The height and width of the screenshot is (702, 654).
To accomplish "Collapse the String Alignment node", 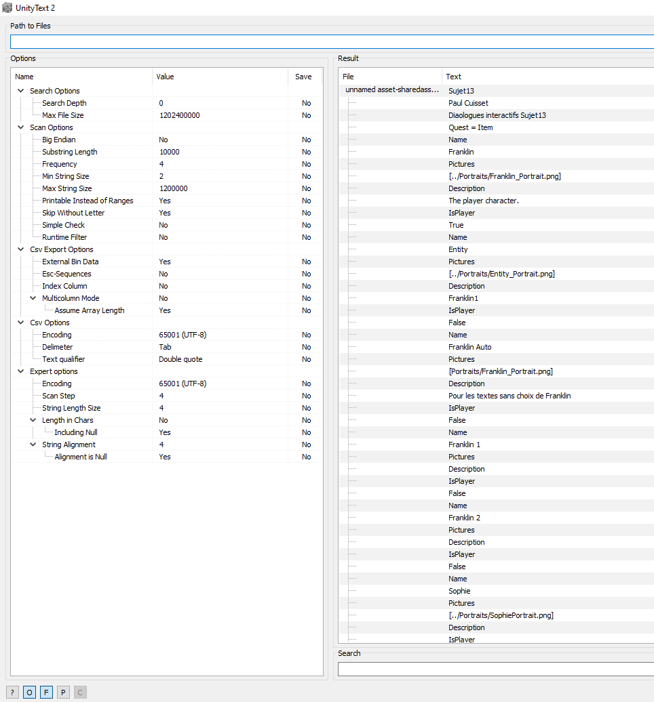I will pos(33,445).
